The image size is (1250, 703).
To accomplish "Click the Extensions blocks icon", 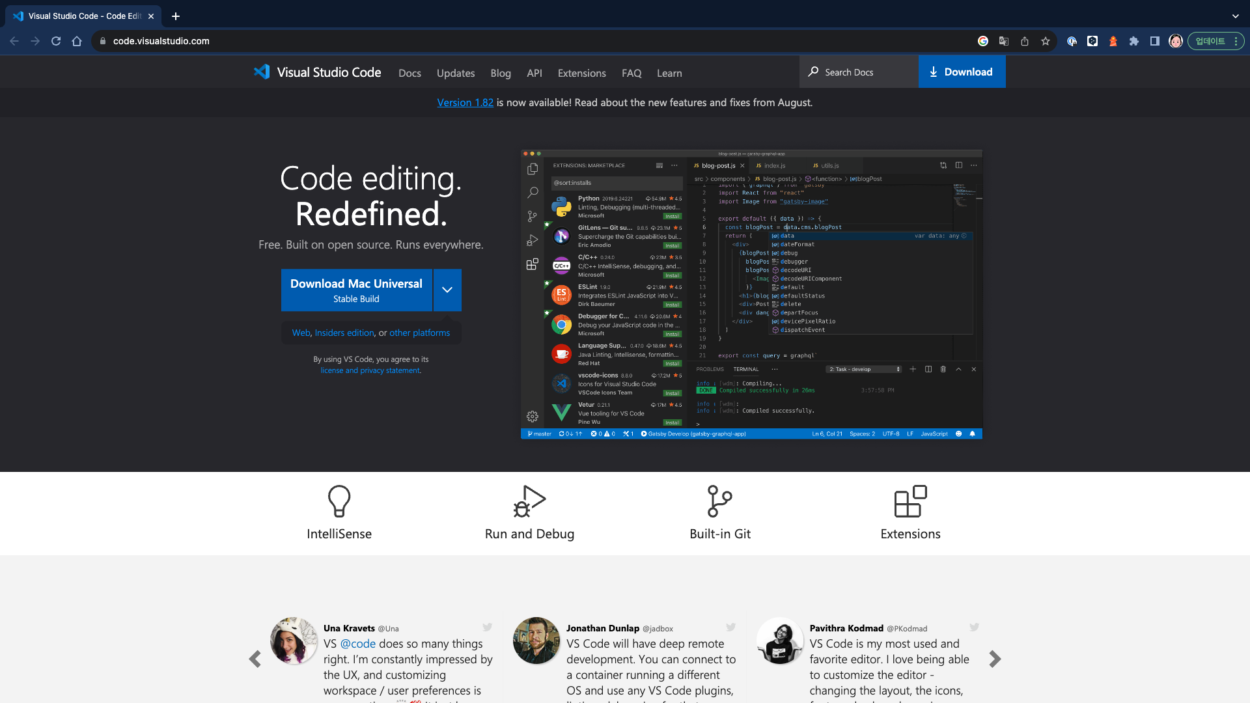I will (x=910, y=501).
